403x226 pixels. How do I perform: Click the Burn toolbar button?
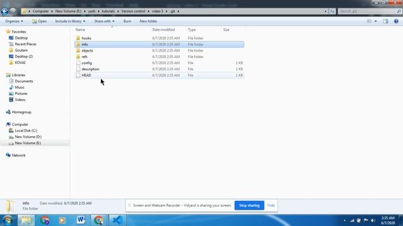127,21
